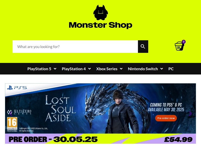Expand the PlayStation 5 dropdown chevron
201x151 pixels.
tap(55, 69)
